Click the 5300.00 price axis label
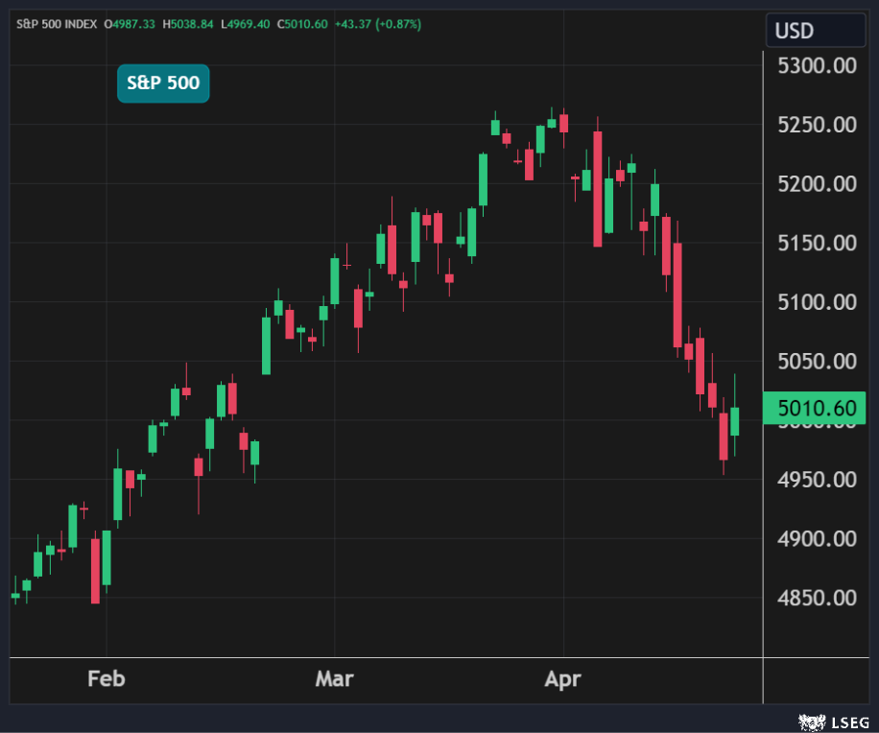This screenshot has width=879, height=733. [817, 65]
